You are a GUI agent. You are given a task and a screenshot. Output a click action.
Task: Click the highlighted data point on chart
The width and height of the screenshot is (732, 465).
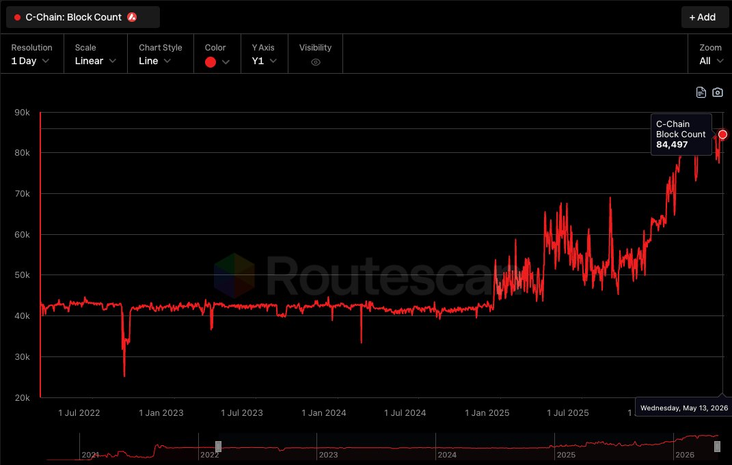[722, 135]
